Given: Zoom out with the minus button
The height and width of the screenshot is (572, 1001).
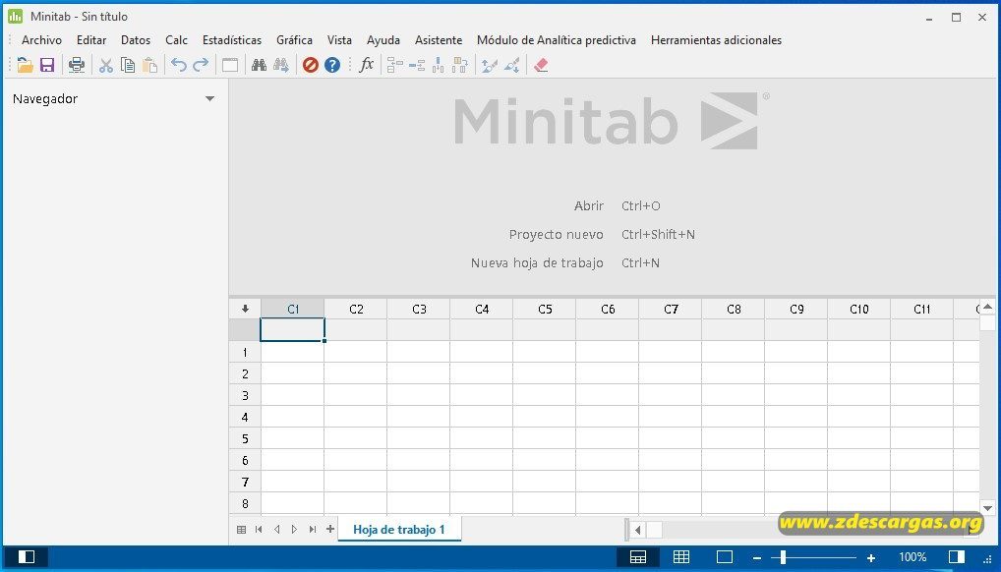Looking at the screenshot, I should coord(756,557).
